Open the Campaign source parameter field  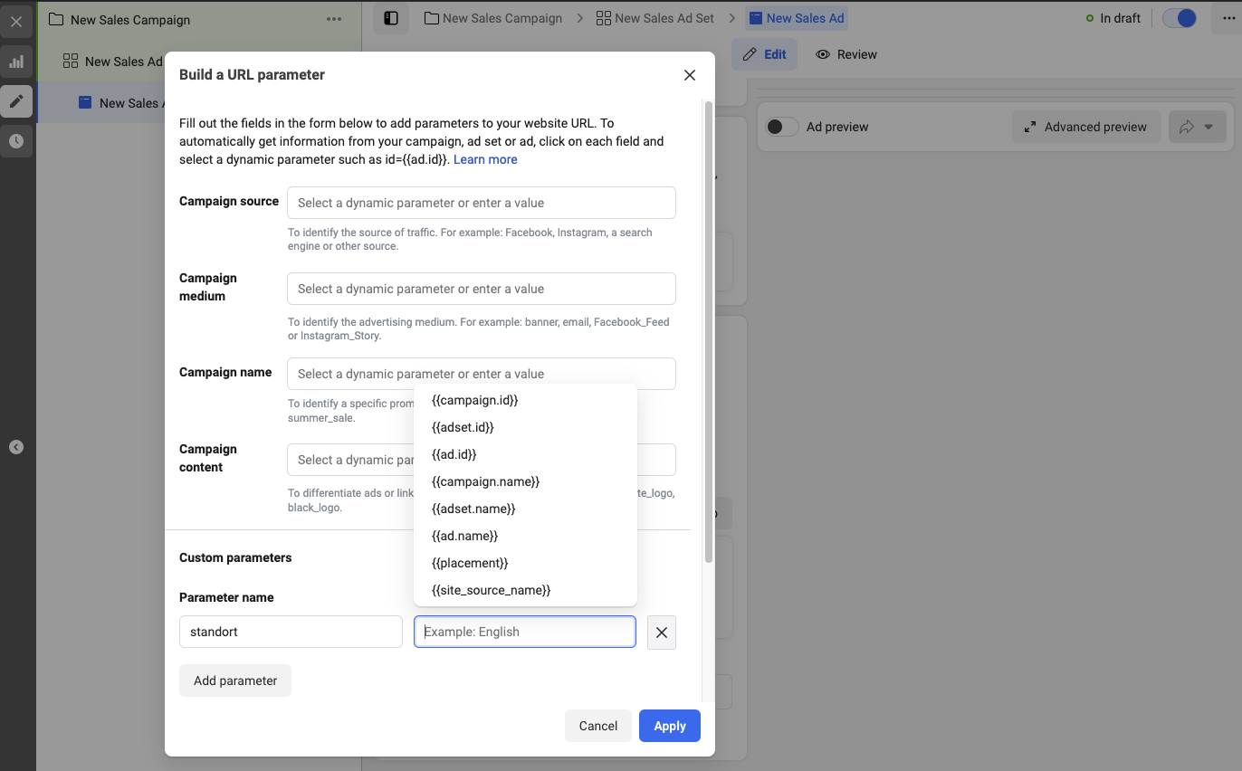tap(482, 203)
